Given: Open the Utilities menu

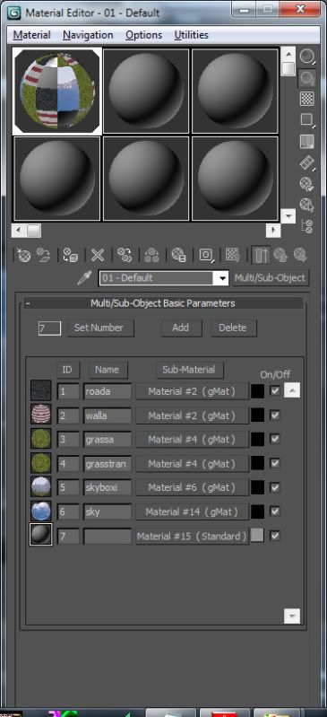Looking at the screenshot, I should (x=191, y=35).
